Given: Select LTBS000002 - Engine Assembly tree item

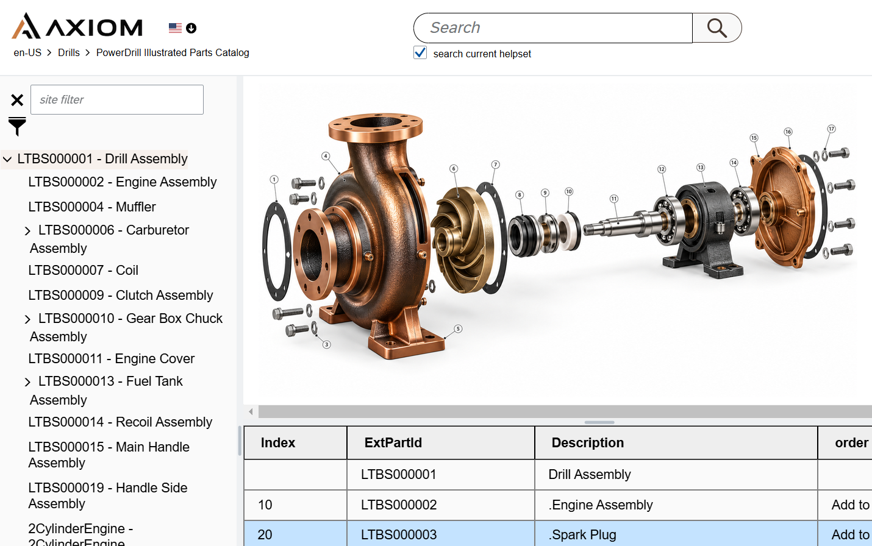Looking at the screenshot, I should [123, 182].
